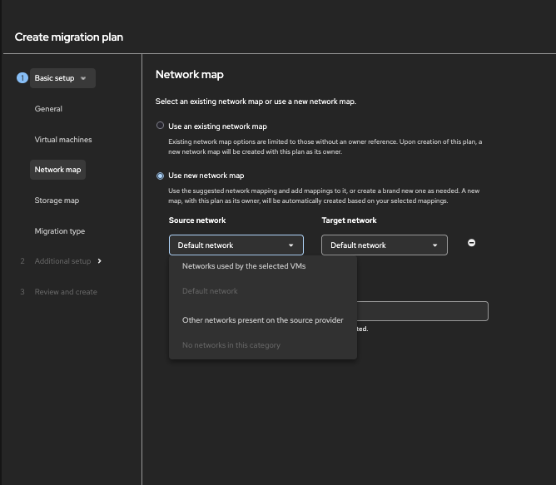Select Use an existing network map
Viewport: 556px width, 485px height.
tap(161, 126)
